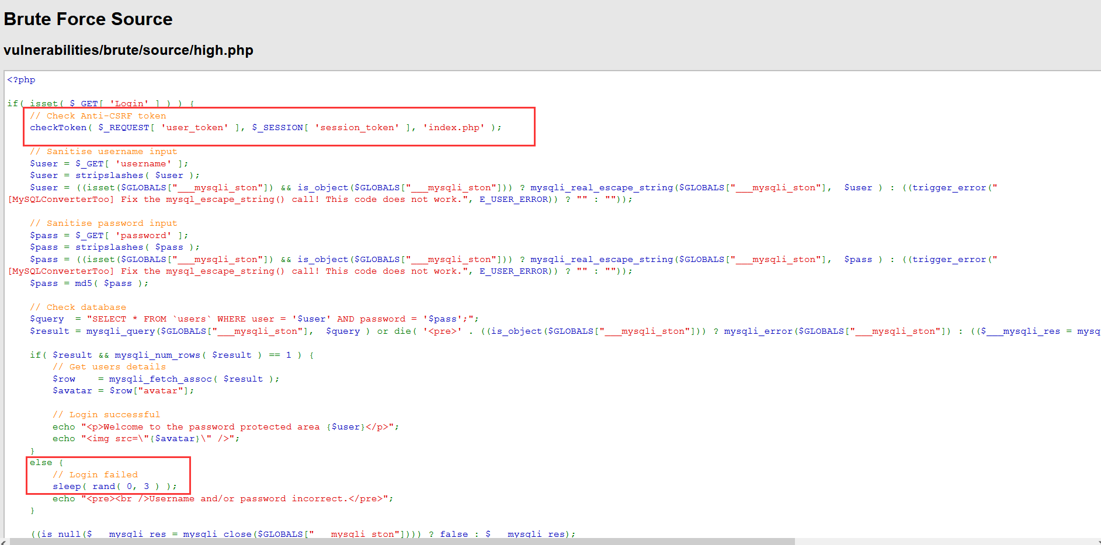Click the line $pass = $_GET['password']
The height and width of the screenshot is (545, 1101).
[x=109, y=236]
